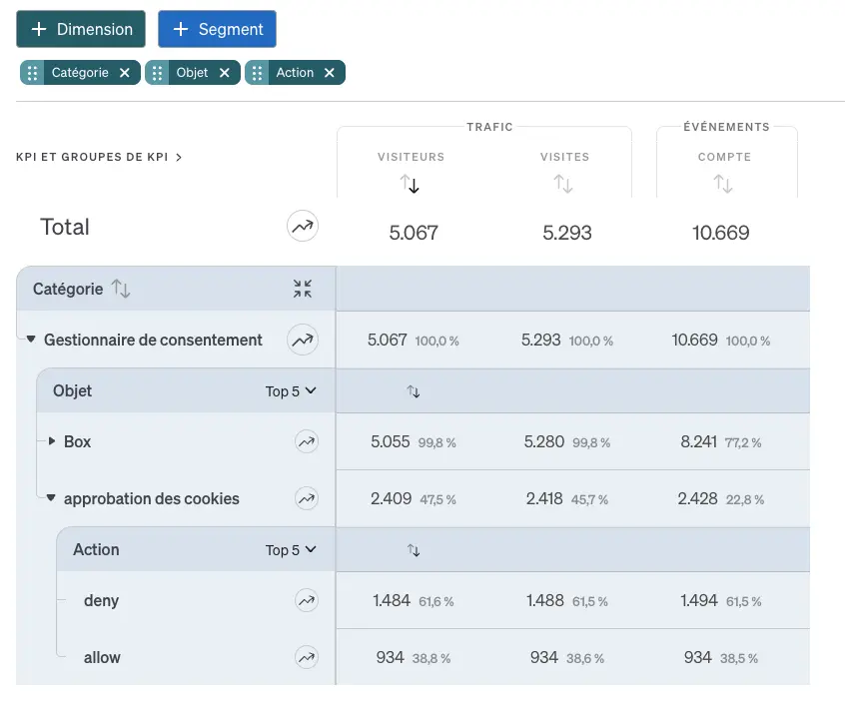View trend chart for allow action

point(307,657)
